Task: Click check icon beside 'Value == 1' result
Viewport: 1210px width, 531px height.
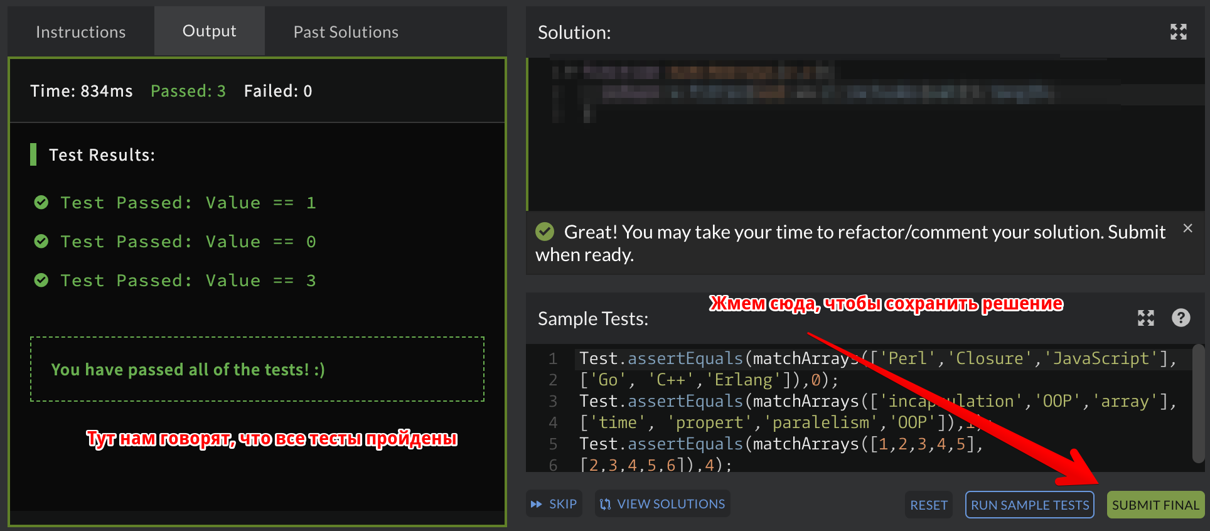Action: (x=41, y=202)
